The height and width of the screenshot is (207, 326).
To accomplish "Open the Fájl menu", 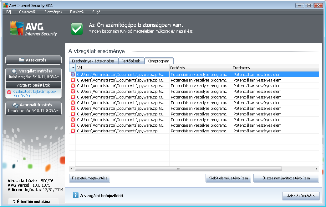I will click(9, 12).
